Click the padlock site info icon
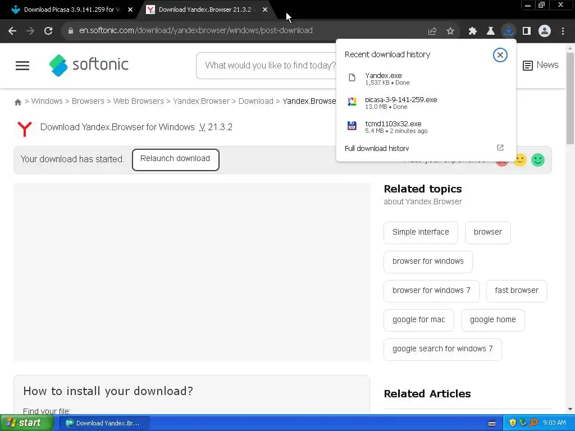The image size is (575, 431). (x=71, y=31)
